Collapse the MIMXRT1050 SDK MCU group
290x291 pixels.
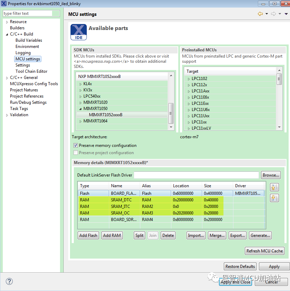80,109
